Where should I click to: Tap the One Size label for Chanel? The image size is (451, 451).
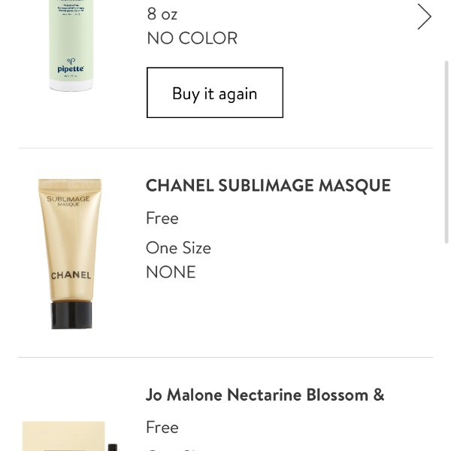178,248
